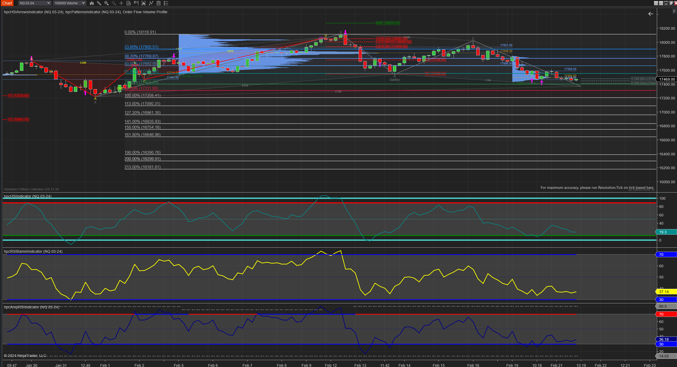This screenshot has width=677, height=367.
Task: Select the crosshair cursor tool
Action: (x=121, y=3)
